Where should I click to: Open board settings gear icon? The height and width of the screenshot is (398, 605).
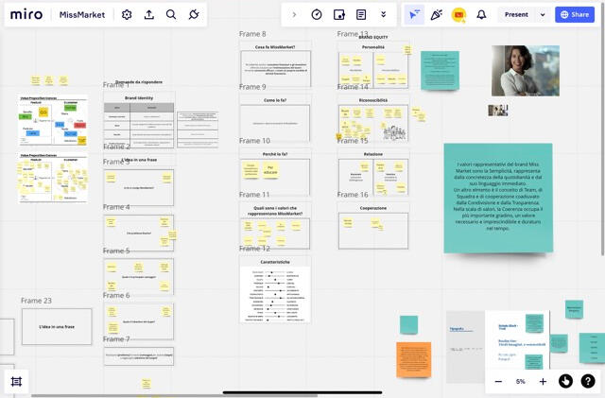128,15
